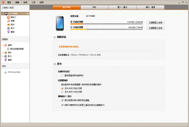Screen dimensions: 189x127
Task: Maximize the Kies window
Action: 183,2
